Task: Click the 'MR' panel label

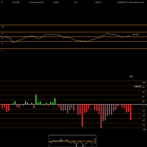Action: pyautogui.click(x=131, y=76)
